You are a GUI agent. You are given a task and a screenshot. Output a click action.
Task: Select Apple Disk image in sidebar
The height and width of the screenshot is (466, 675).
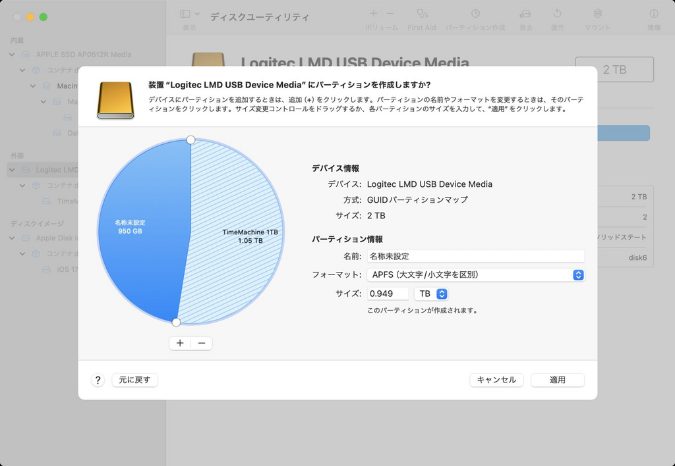pyautogui.click(x=57, y=238)
